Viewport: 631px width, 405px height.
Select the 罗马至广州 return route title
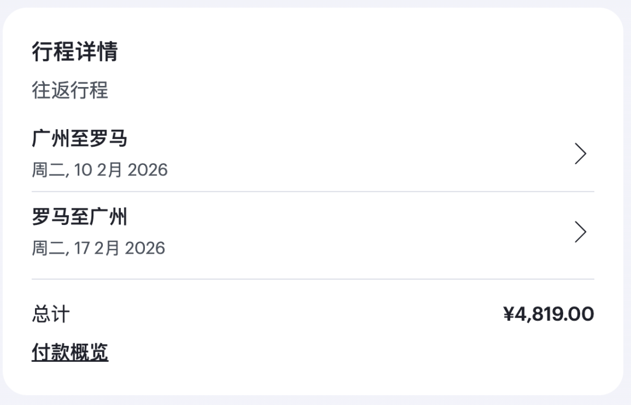(79, 217)
